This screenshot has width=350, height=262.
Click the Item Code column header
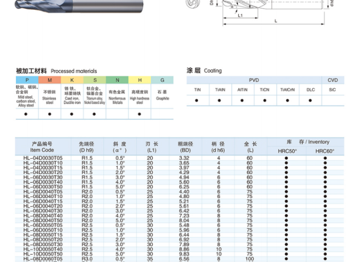43,146
